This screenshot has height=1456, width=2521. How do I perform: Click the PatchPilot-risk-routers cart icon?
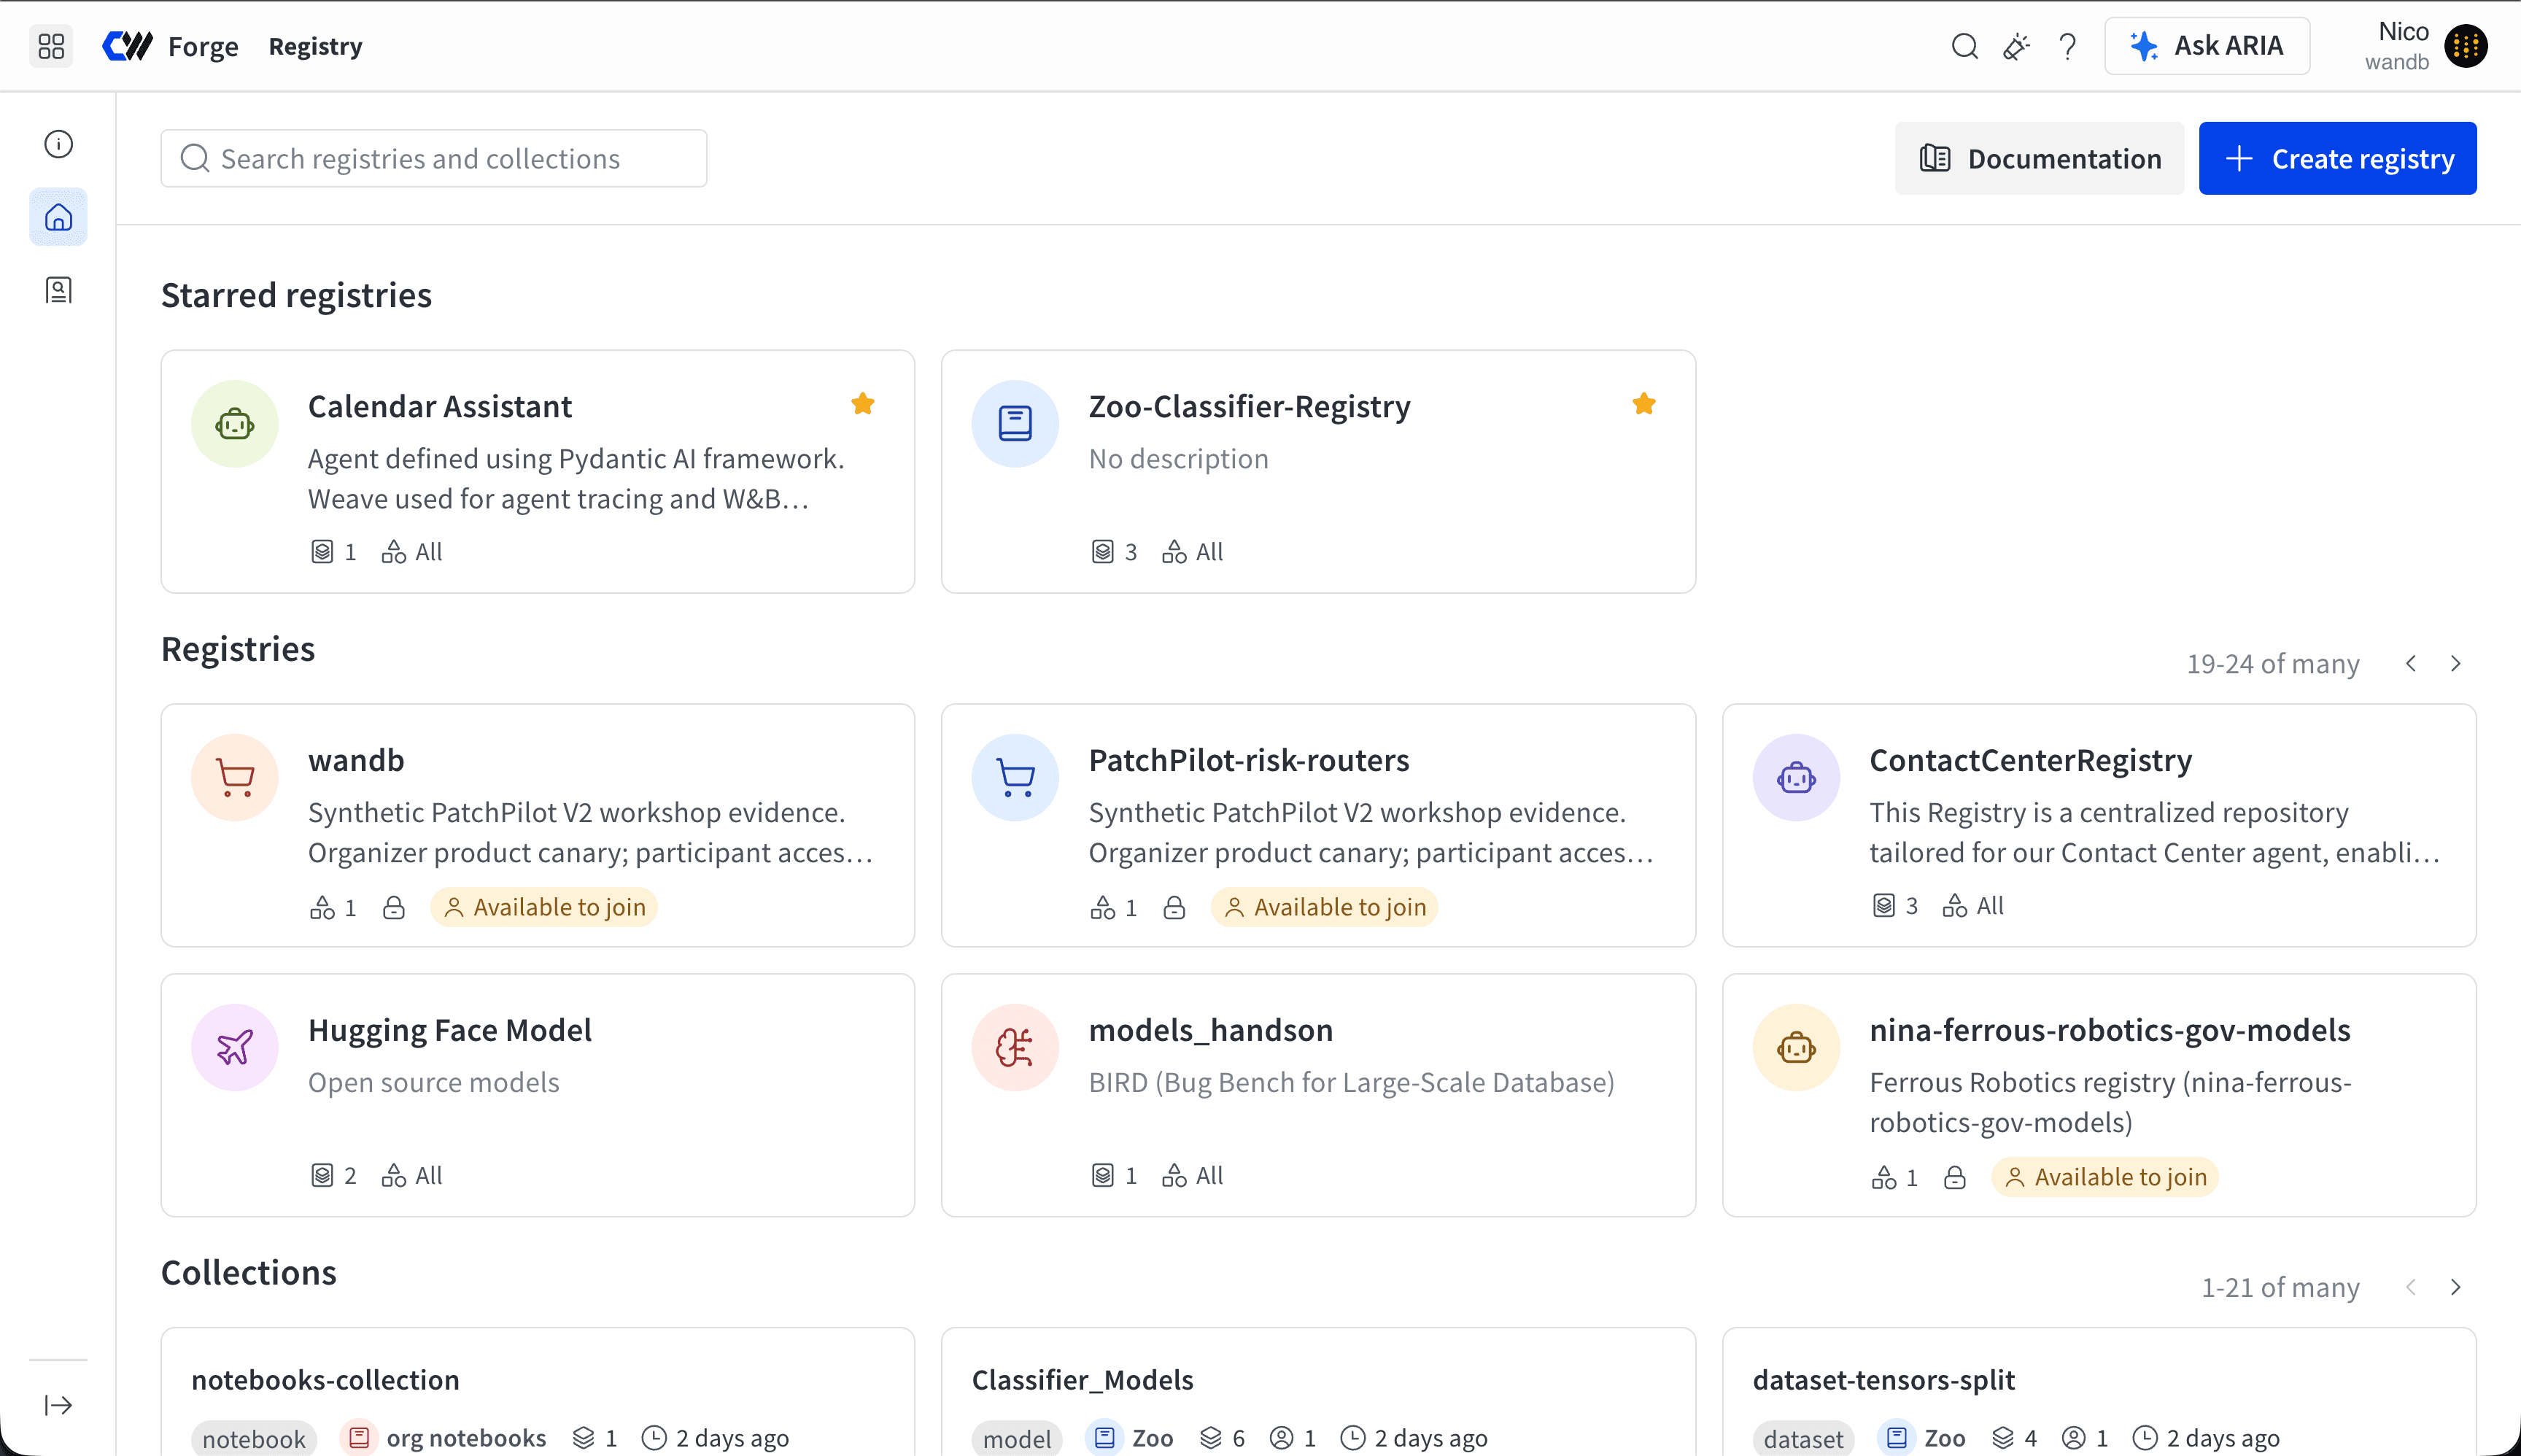pyautogui.click(x=1015, y=778)
